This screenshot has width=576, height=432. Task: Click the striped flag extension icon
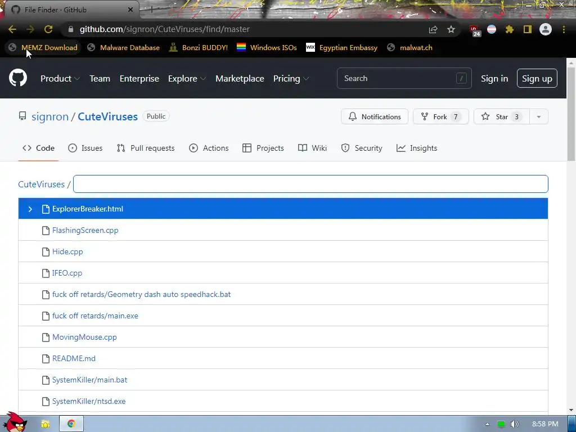[x=492, y=29]
